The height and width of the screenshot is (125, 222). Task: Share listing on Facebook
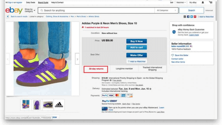point(188,17)
